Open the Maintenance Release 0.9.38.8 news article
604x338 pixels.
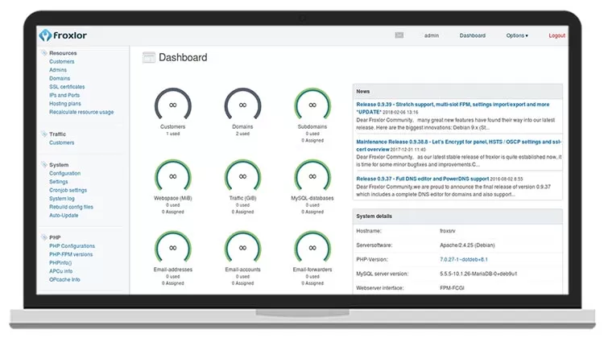click(x=458, y=145)
